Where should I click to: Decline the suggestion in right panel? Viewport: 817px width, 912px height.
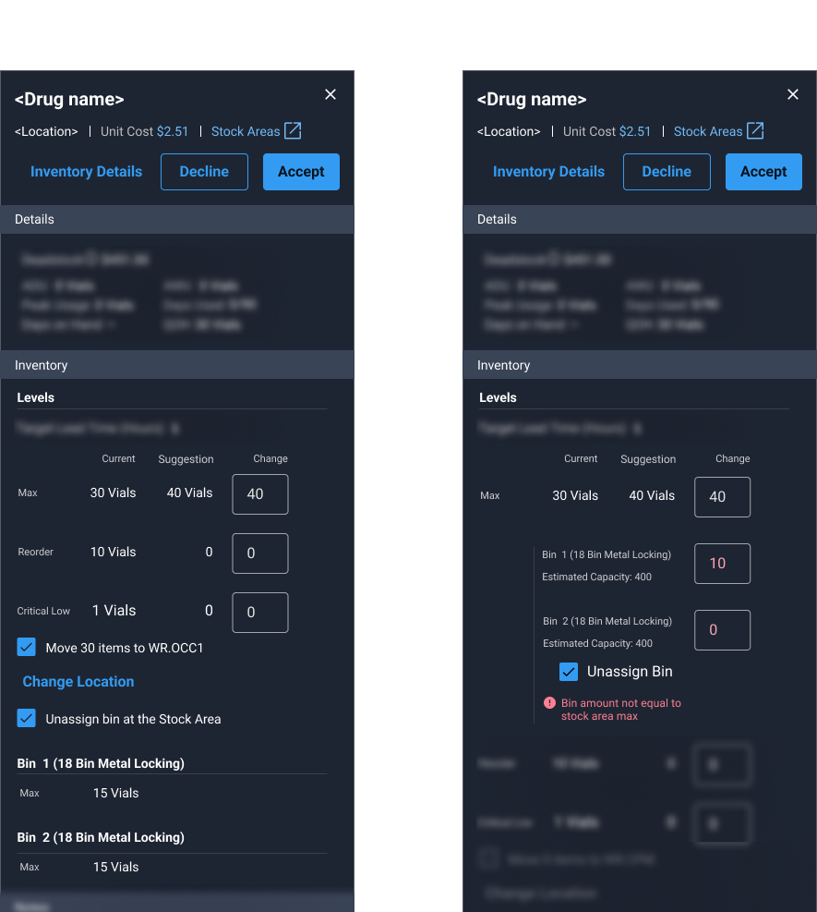pos(667,172)
